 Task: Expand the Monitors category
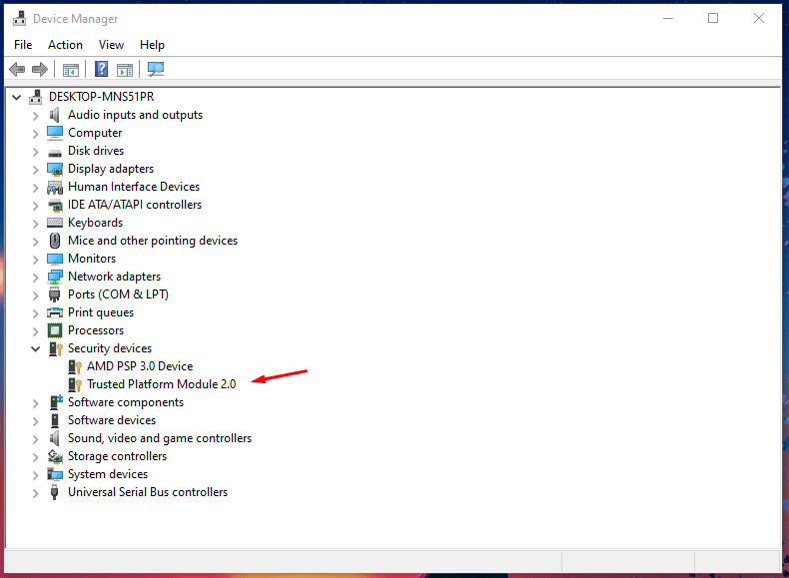click(x=35, y=260)
